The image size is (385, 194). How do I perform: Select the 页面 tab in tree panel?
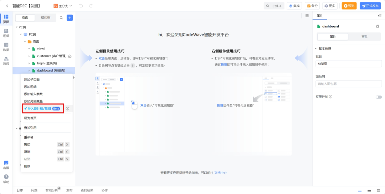coord(25,18)
